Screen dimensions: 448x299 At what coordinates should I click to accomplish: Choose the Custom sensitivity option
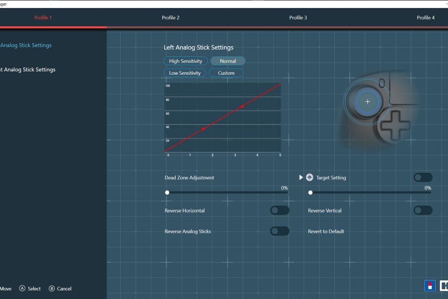[226, 73]
